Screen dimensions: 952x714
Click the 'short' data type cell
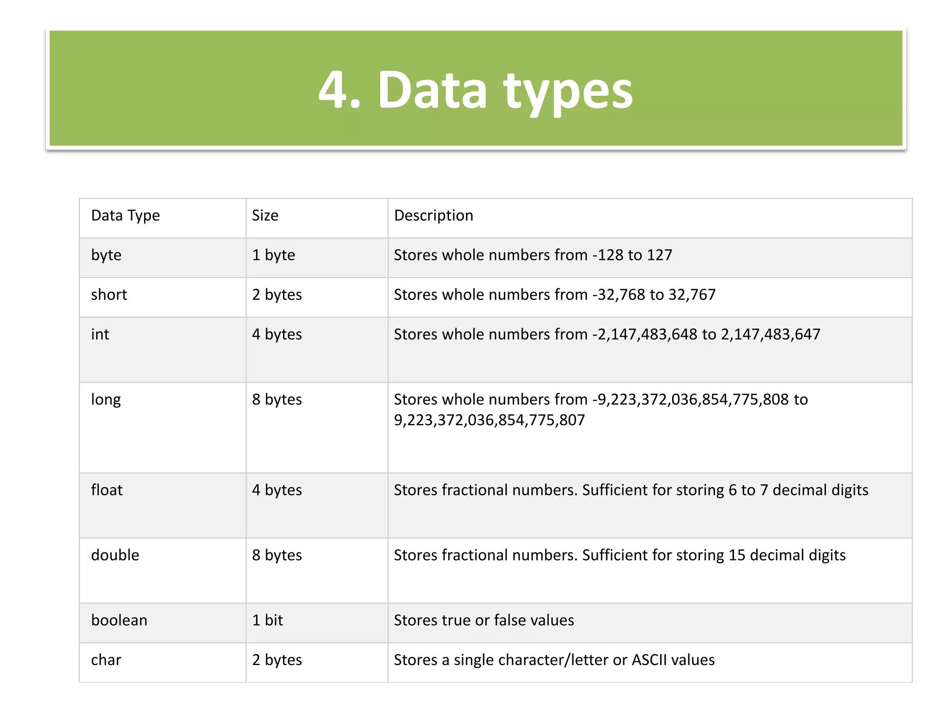pyautogui.click(x=163, y=297)
